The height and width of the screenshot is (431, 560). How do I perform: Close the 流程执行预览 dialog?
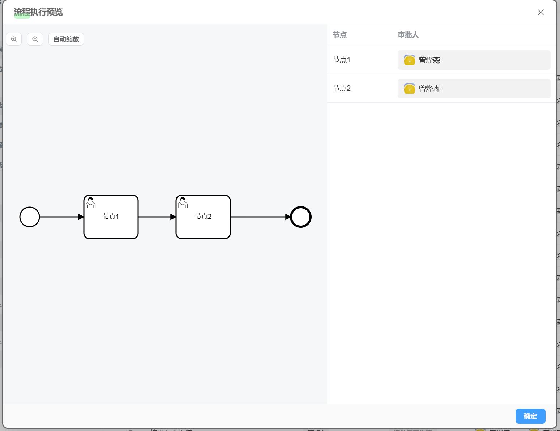coord(541,12)
